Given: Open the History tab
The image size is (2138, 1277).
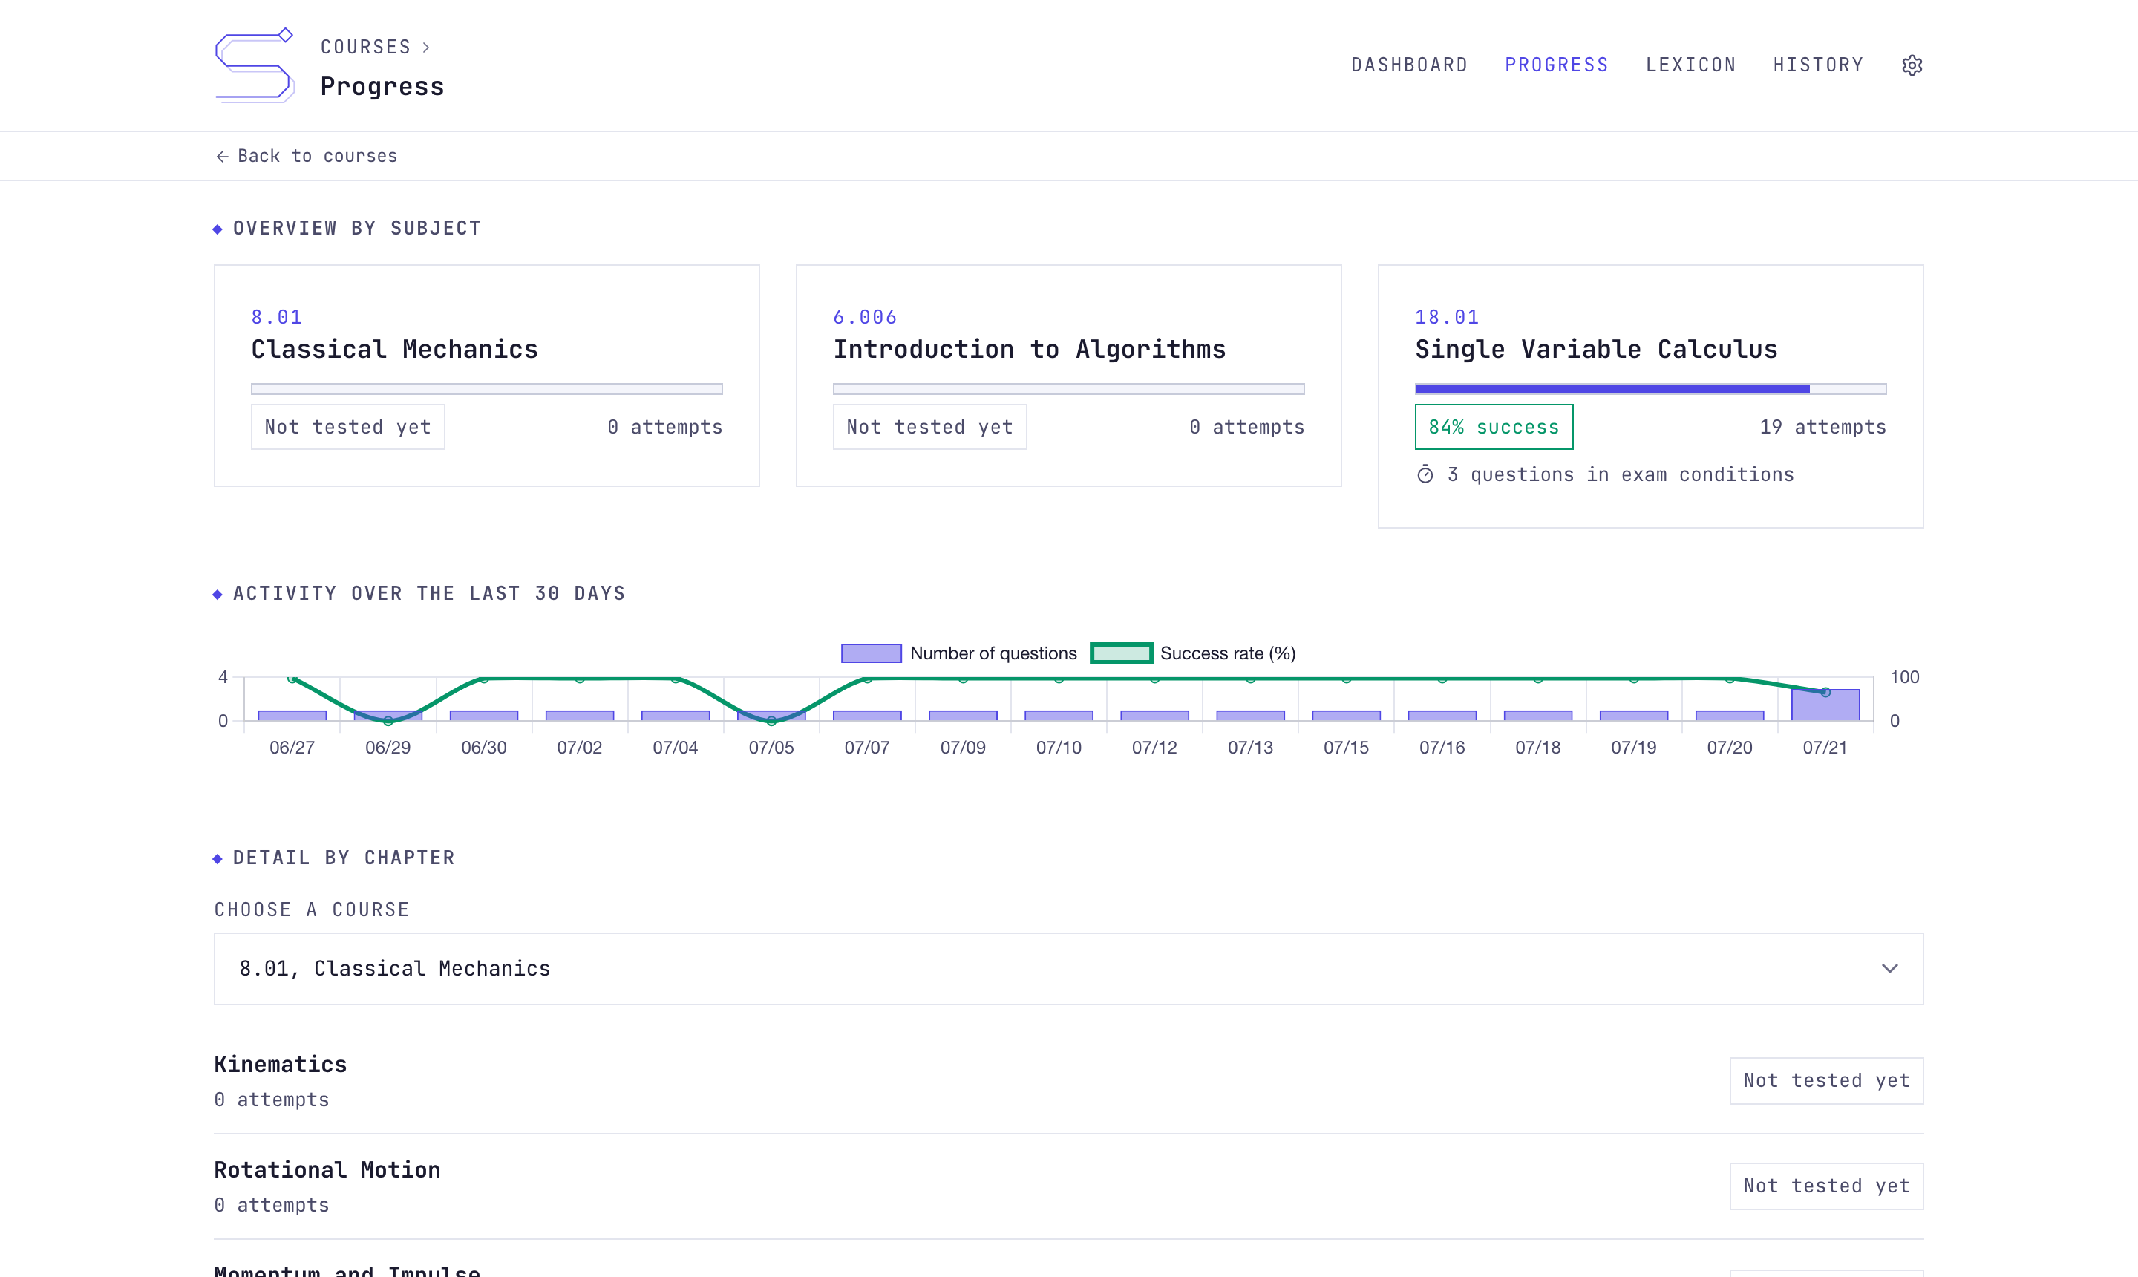Looking at the screenshot, I should pyautogui.click(x=1818, y=65).
